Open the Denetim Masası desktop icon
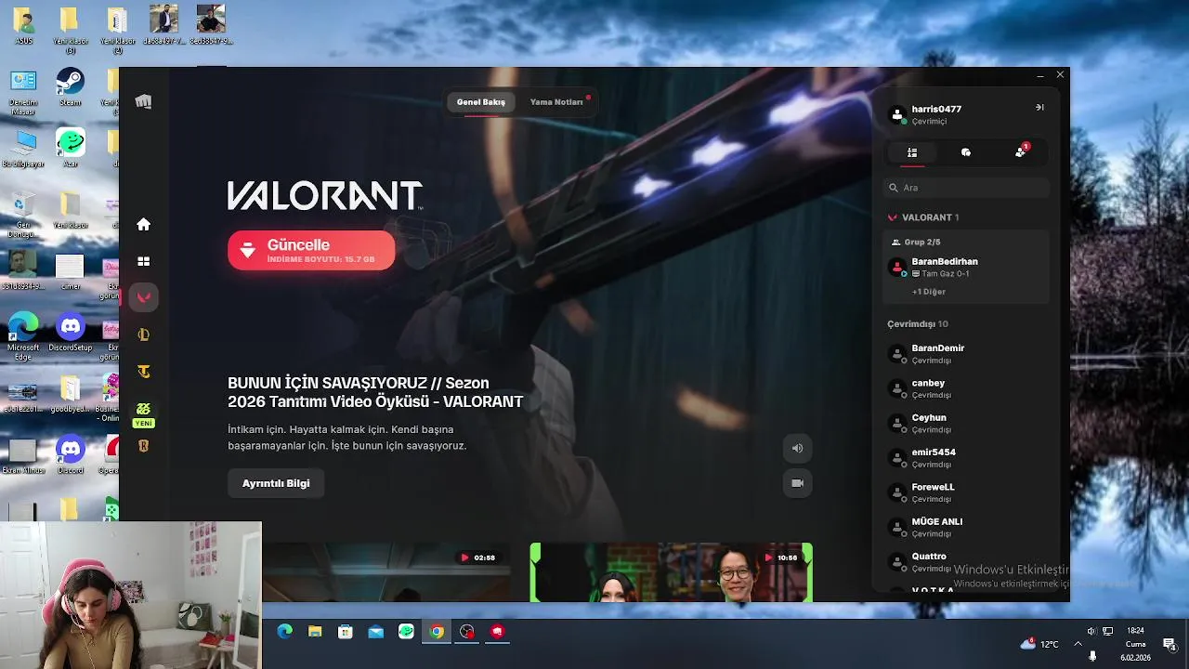 pos(23,93)
